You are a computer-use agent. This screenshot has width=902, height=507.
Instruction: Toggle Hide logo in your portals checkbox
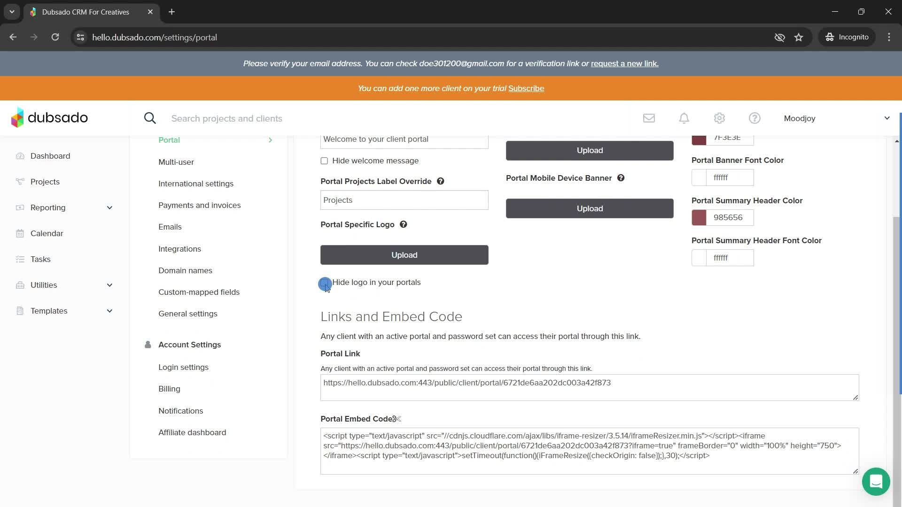tap(324, 283)
